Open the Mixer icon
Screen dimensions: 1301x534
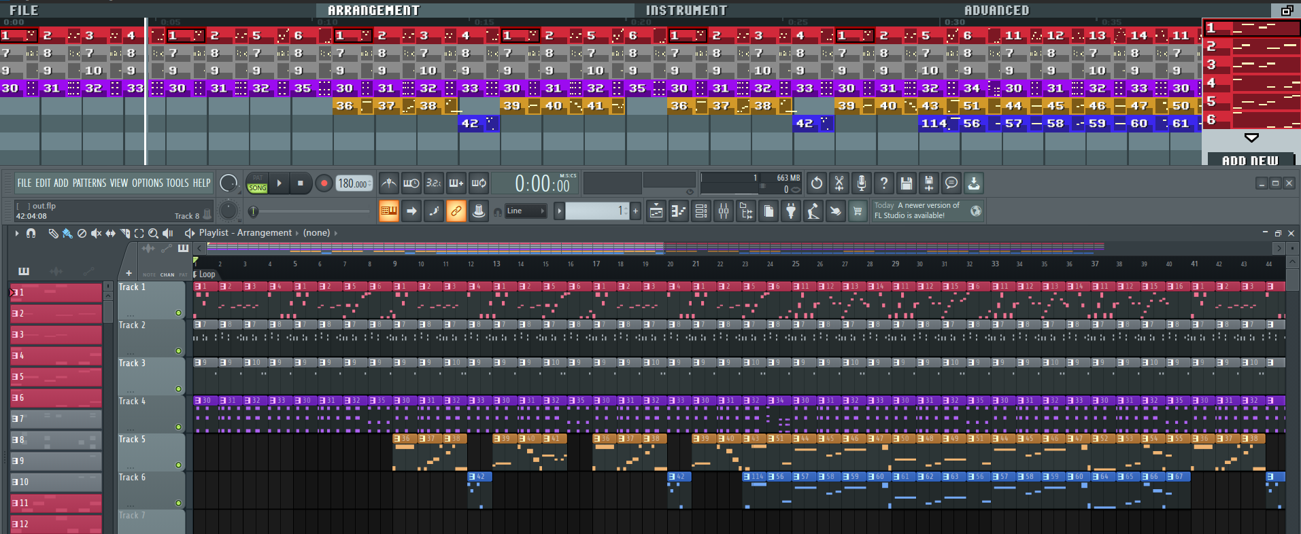click(x=724, y=211)
